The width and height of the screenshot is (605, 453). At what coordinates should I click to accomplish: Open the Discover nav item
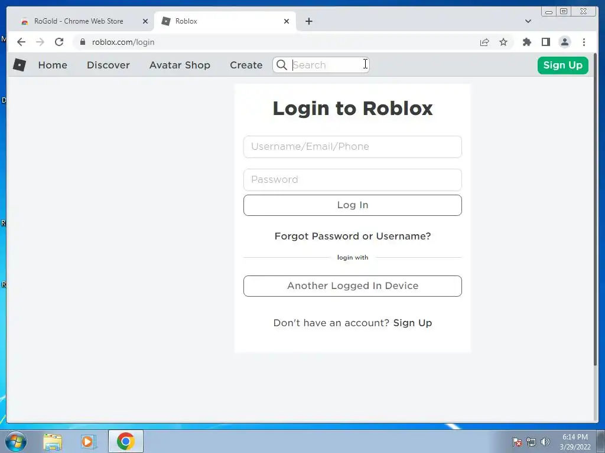[108, 65]
